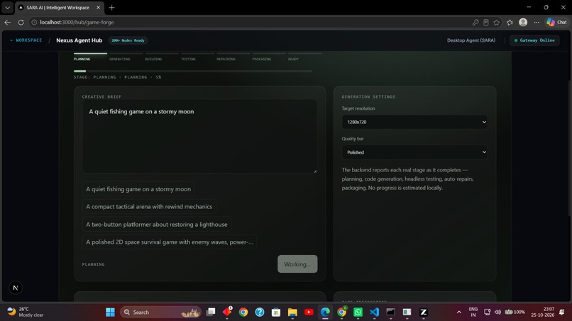Open the Quality bar dropdown
Screen dimensions: 572x321
pos(414,152)
